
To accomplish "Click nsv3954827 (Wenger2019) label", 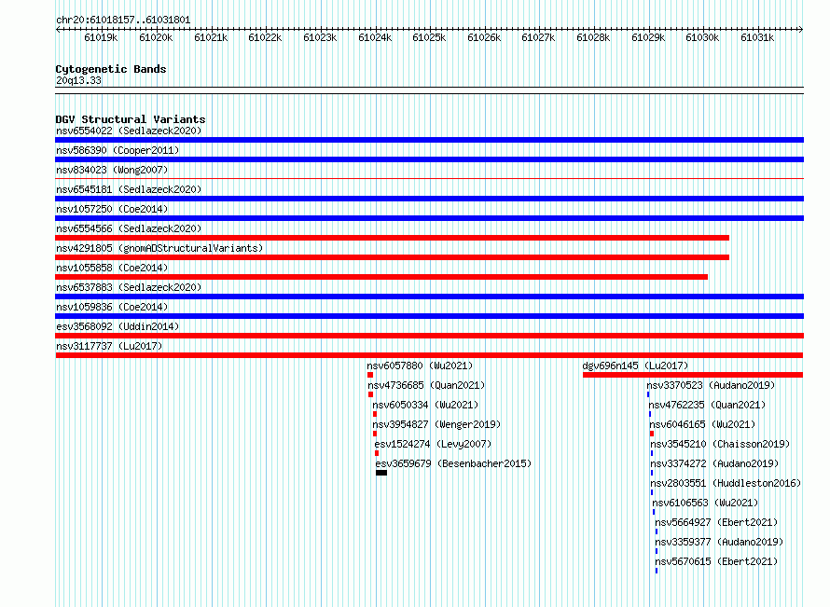I will pos(436,424).
